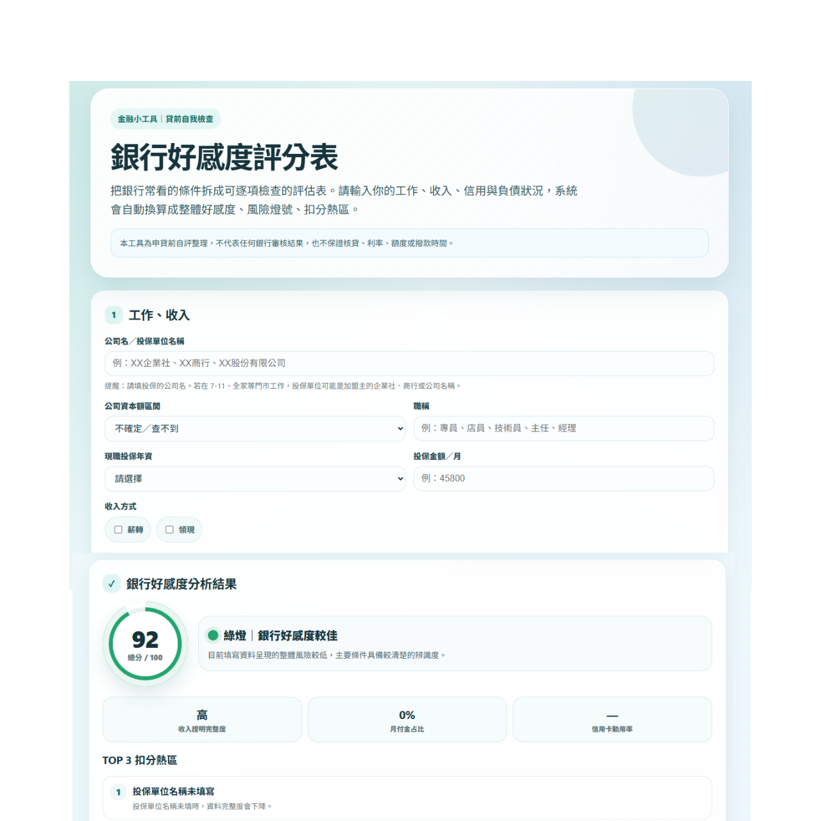Image resolution: width=821 pixels, height=821 pixels.
Task: Click the 信用卡動用率 card
Action: click(x=613, y=720)
